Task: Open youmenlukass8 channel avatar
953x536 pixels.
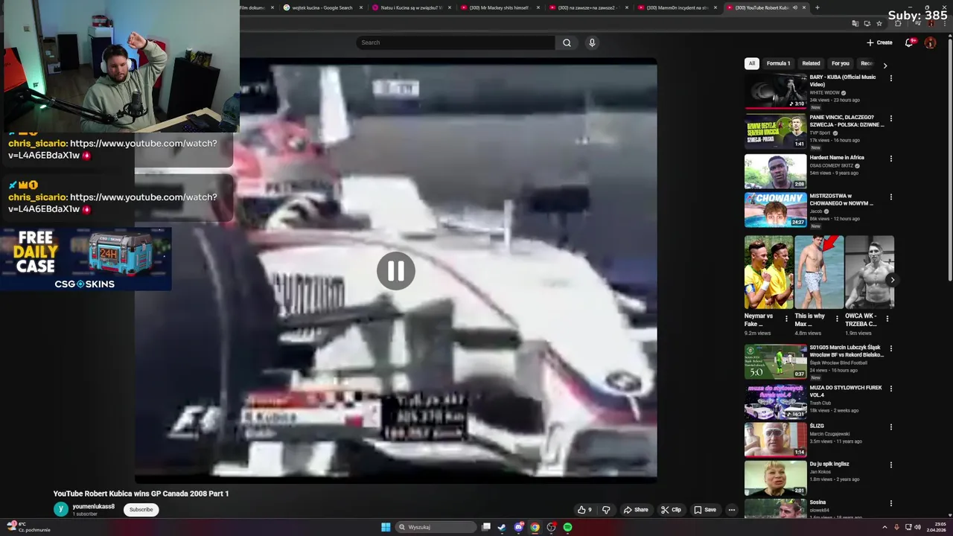Action: [60, 509]
